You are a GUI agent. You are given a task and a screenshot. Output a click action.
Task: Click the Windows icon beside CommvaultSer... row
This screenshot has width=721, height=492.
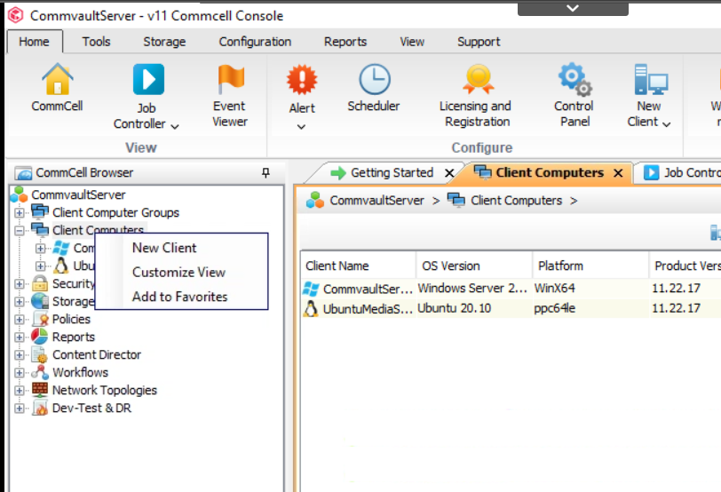click(311, 289)
